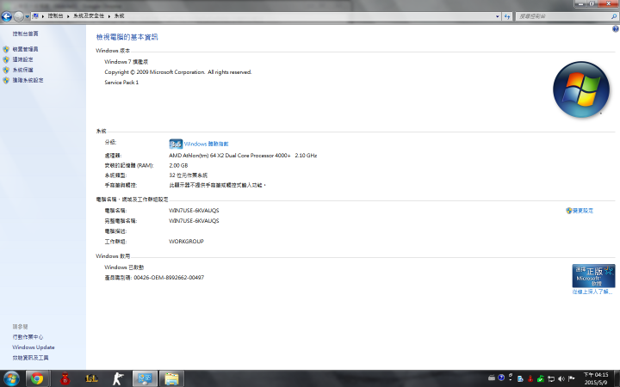Open address bar history dropdown arrow
The width and height of the screenshot is (620, 387).
tap(498, 16)
